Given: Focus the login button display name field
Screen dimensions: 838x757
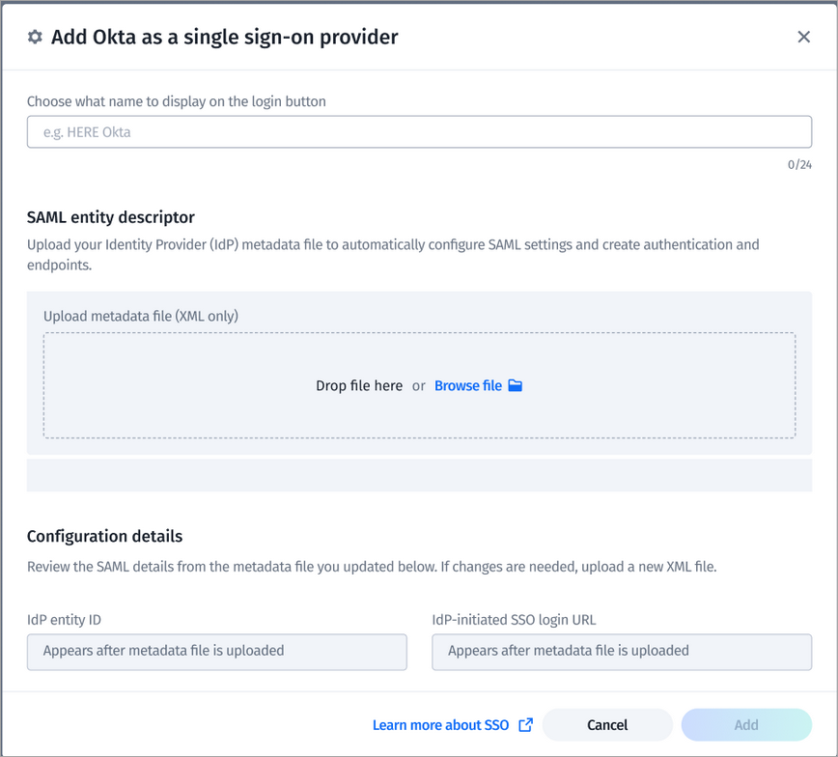Looking at the screenshot, I should click(420, 131).
